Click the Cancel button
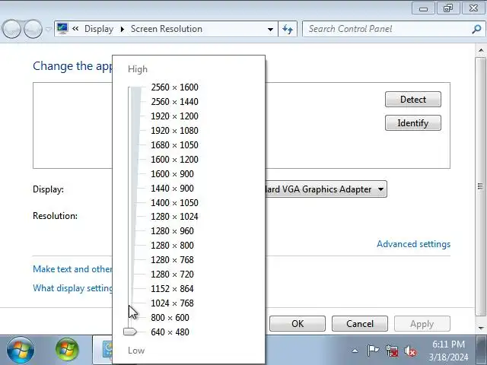The image size is (487, 365). pyautogui.click(x=360, y=324)
